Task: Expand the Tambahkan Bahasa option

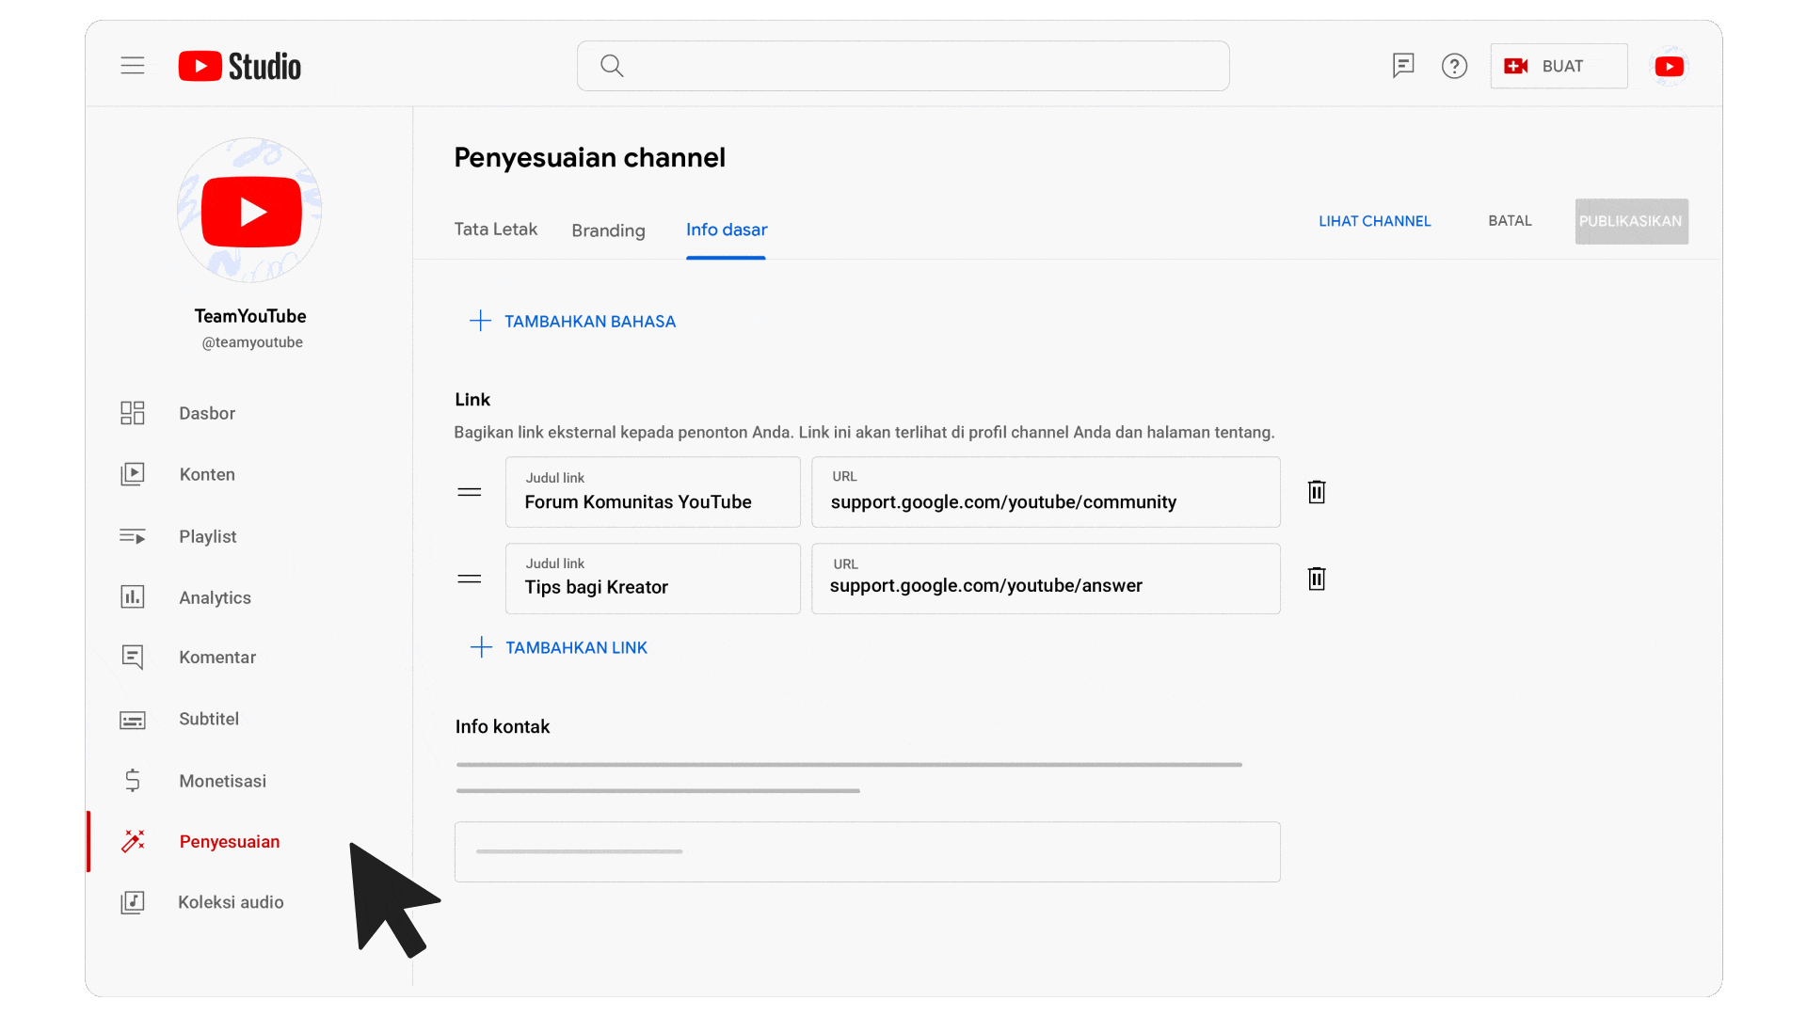Action: point(571,322)
